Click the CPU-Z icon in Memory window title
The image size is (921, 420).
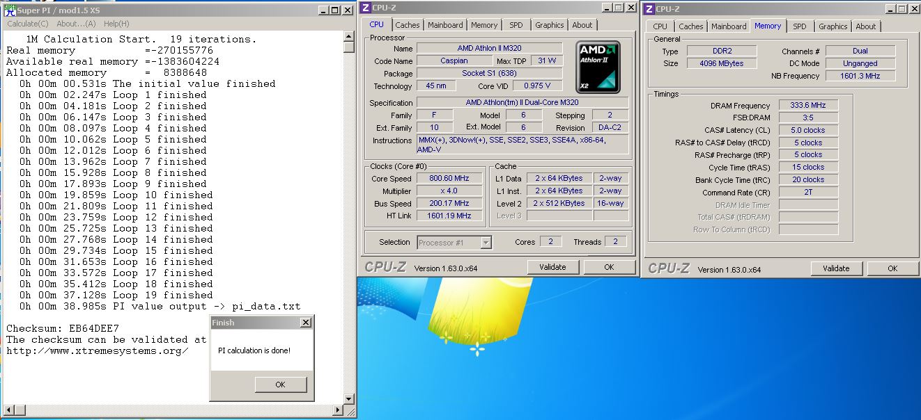coord(649,9)
